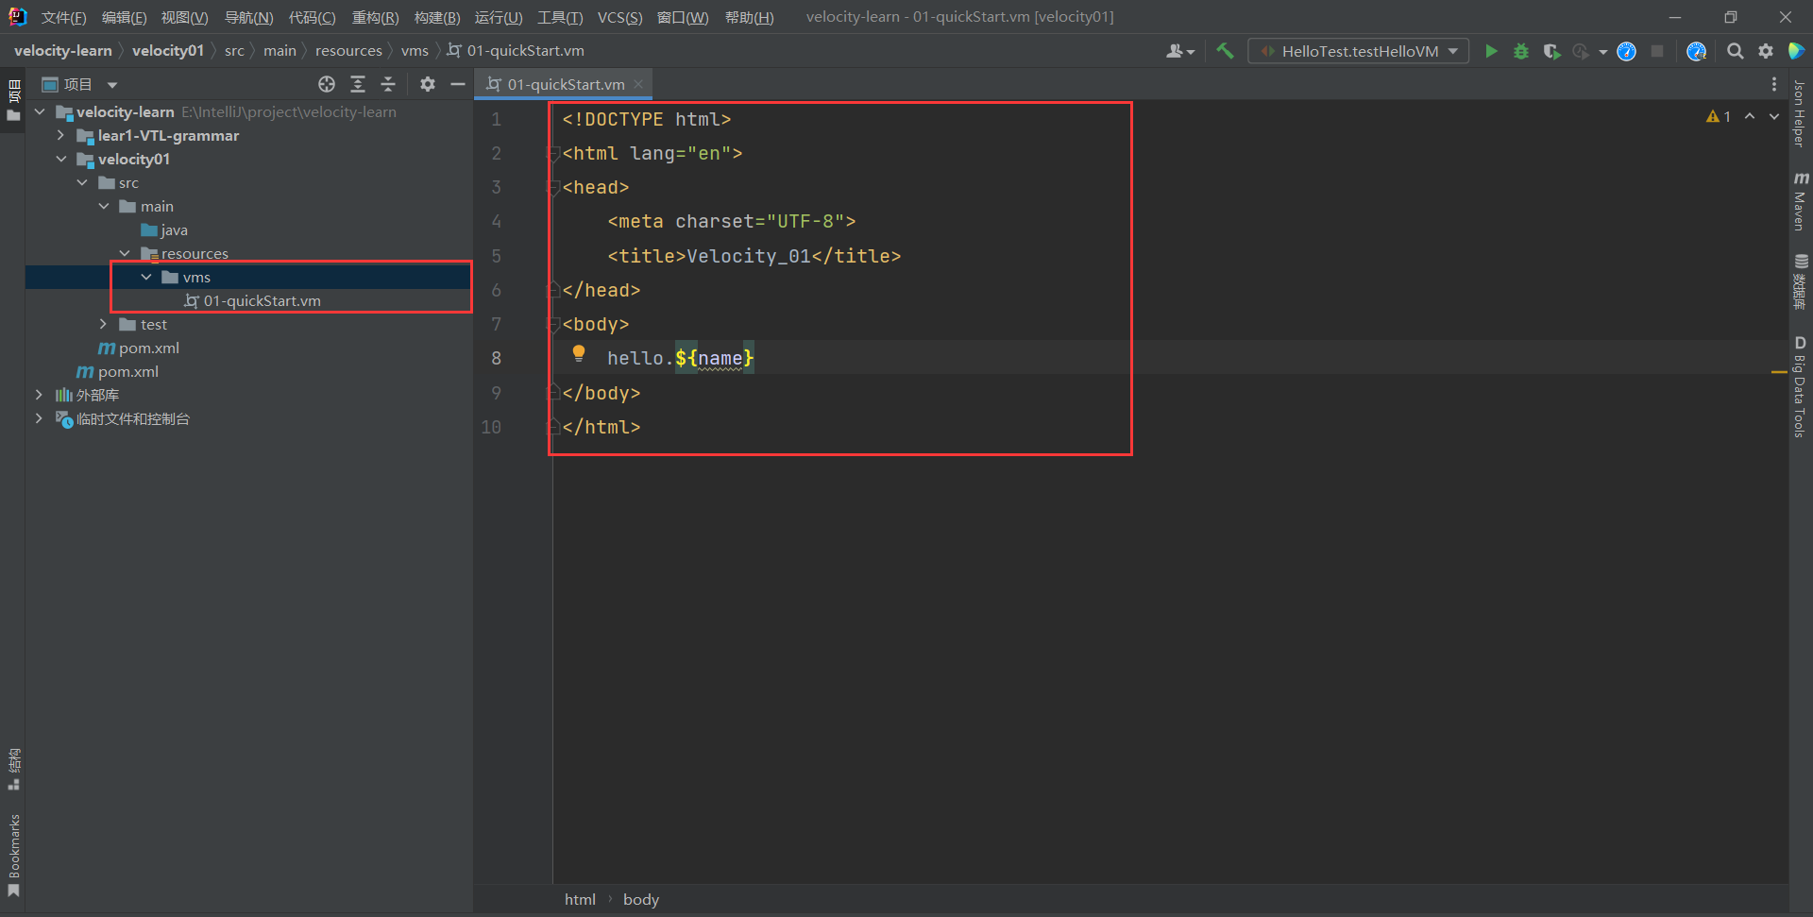Expand the 外部库 node
1813x917 pixels.
40,395
